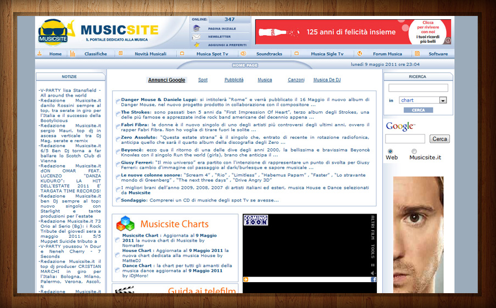Open the Forum Musica menu item
Image resolution: width=496 pixels, height=308 pixels.
point(387,54)
